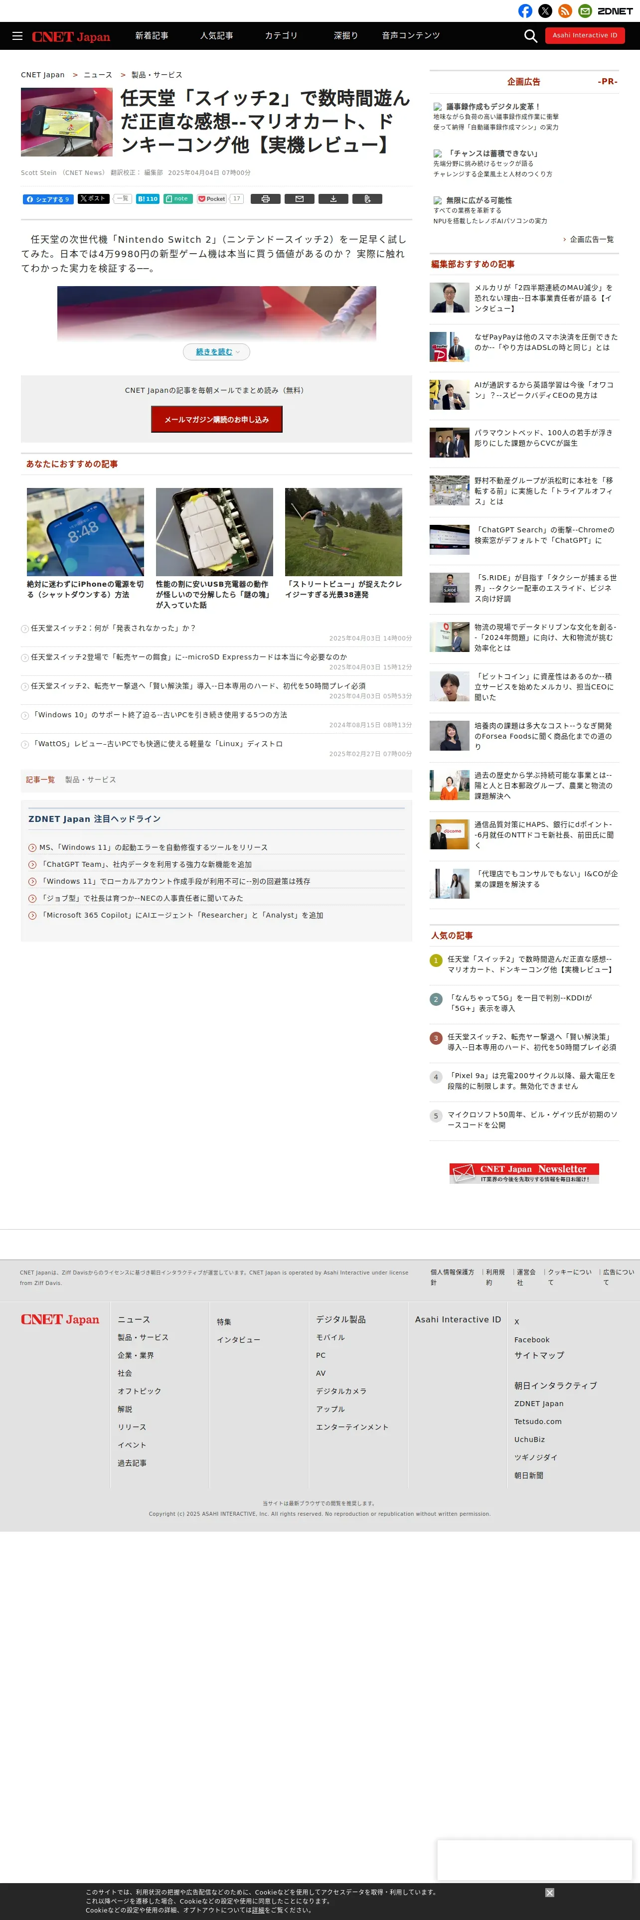Open Microsoft 365 Copilot Researcher headline
Screen dimensions: 640x1920
pos(181,915)
